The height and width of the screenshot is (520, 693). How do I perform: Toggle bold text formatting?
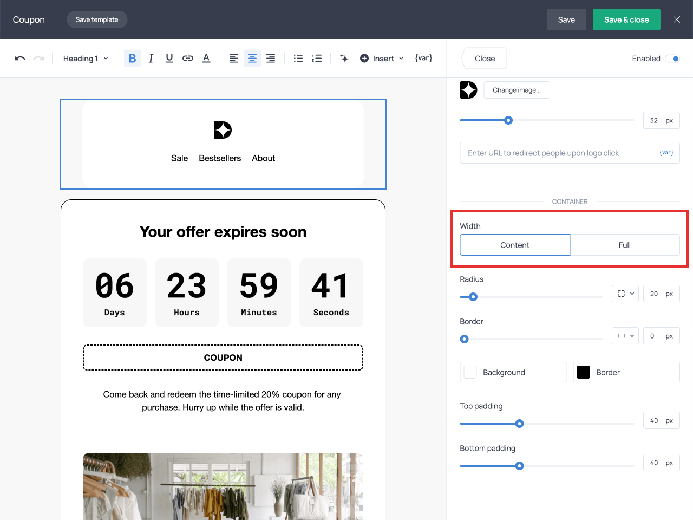[x=132, y=58]
